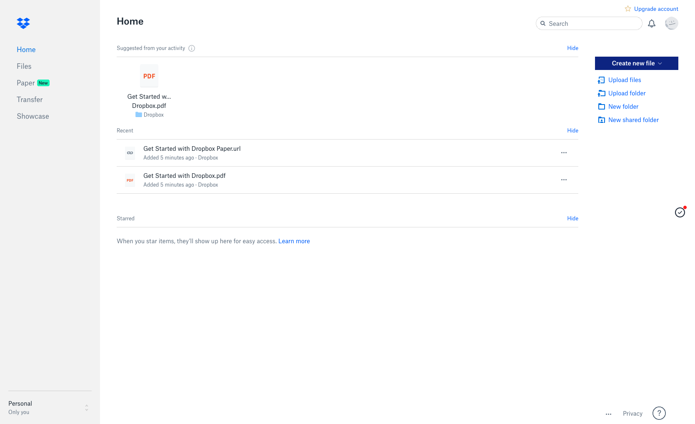Screen dimensions: 695x424
Task: Click the info icon next to Suggested activity
Action: [192, 48]
